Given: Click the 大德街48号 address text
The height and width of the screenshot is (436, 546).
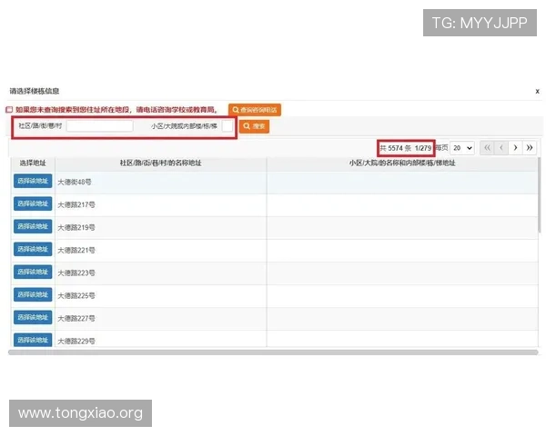Looking at the screenshot, I should click(75, 182).
